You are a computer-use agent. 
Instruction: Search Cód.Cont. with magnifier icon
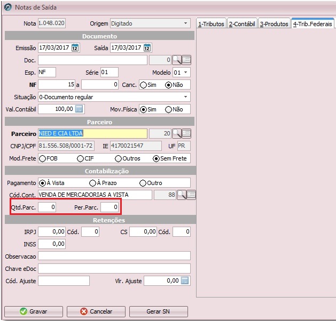pyautogui.click(x=182, y=195)
